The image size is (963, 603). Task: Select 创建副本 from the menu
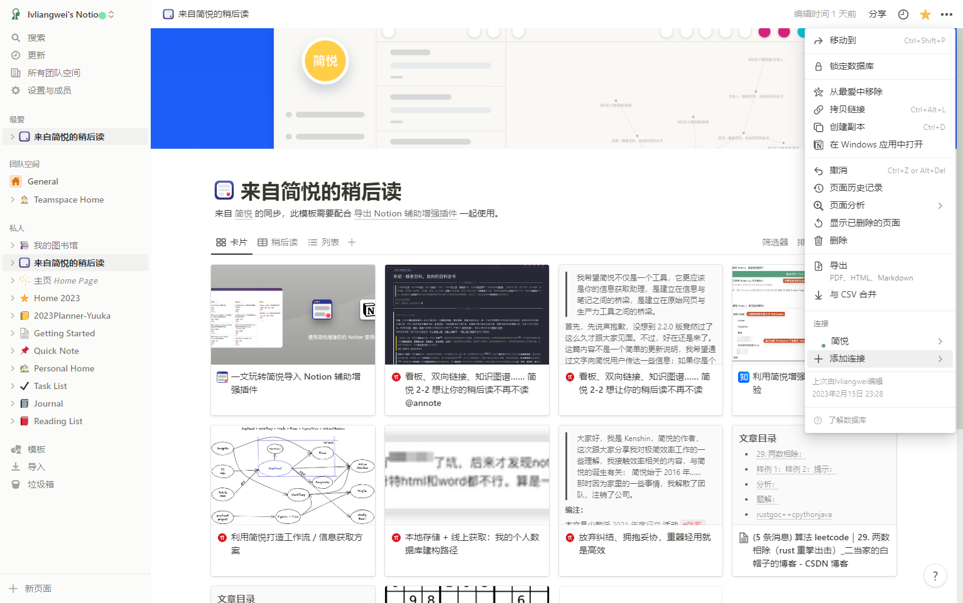pyautogui.click(x=849, y=127)
